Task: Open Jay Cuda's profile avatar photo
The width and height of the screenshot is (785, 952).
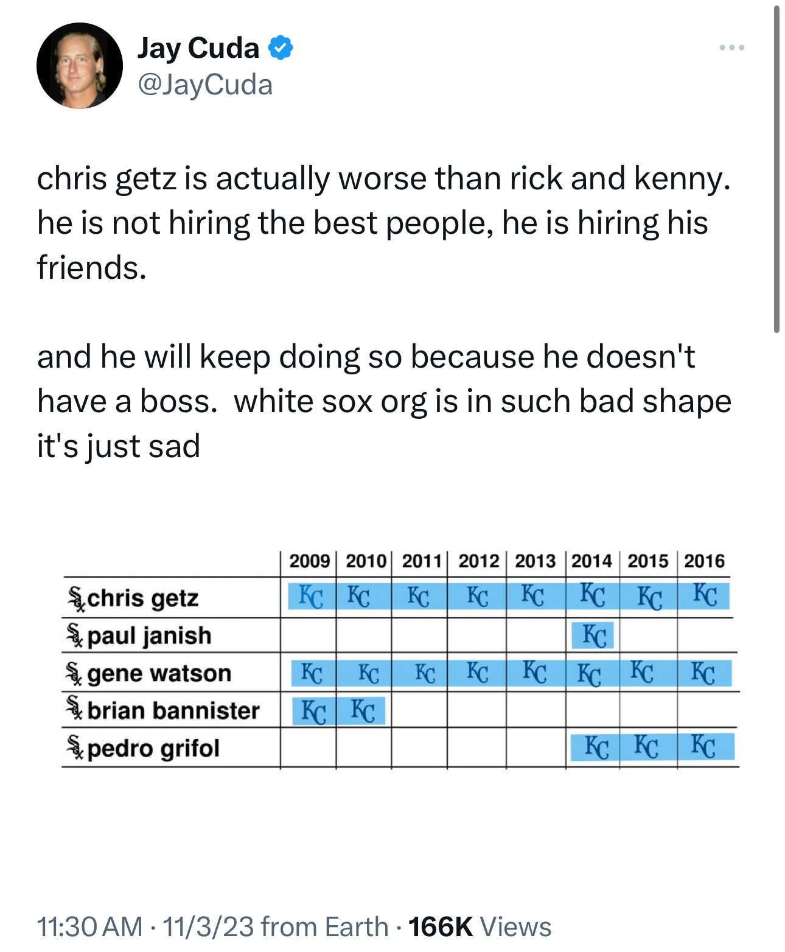Action: click(x=79, y=66)
